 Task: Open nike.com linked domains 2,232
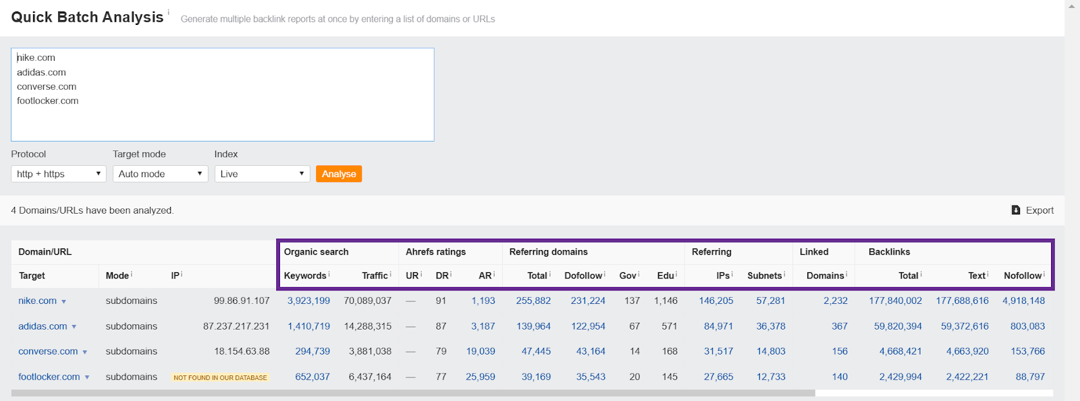click(836, 301)
